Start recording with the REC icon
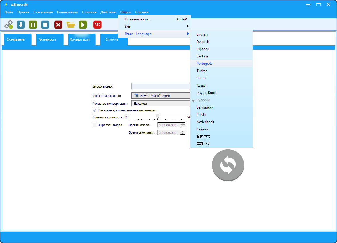This screenshot has width=337, height=243. coord(98,25)
